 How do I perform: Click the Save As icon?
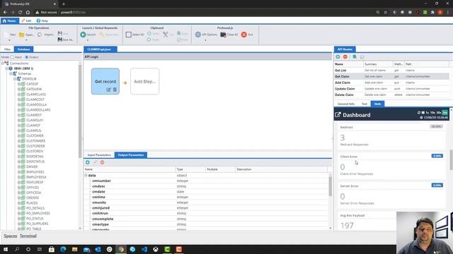[x=60, y=40]
